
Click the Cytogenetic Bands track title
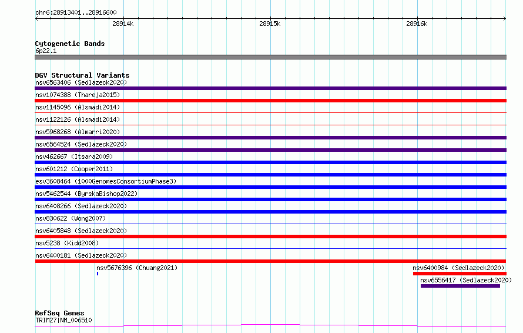click(x=70, y=44)
